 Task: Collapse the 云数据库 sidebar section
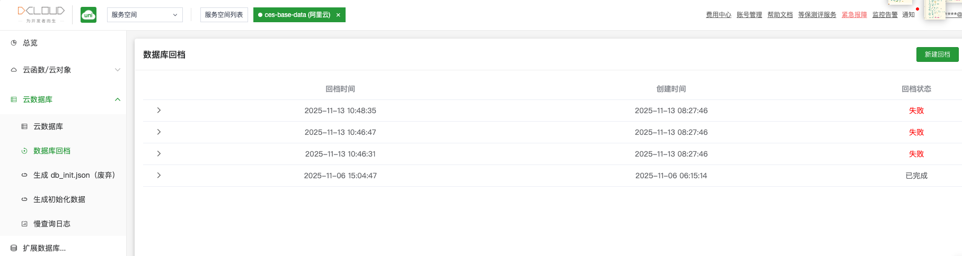[118, 99]
